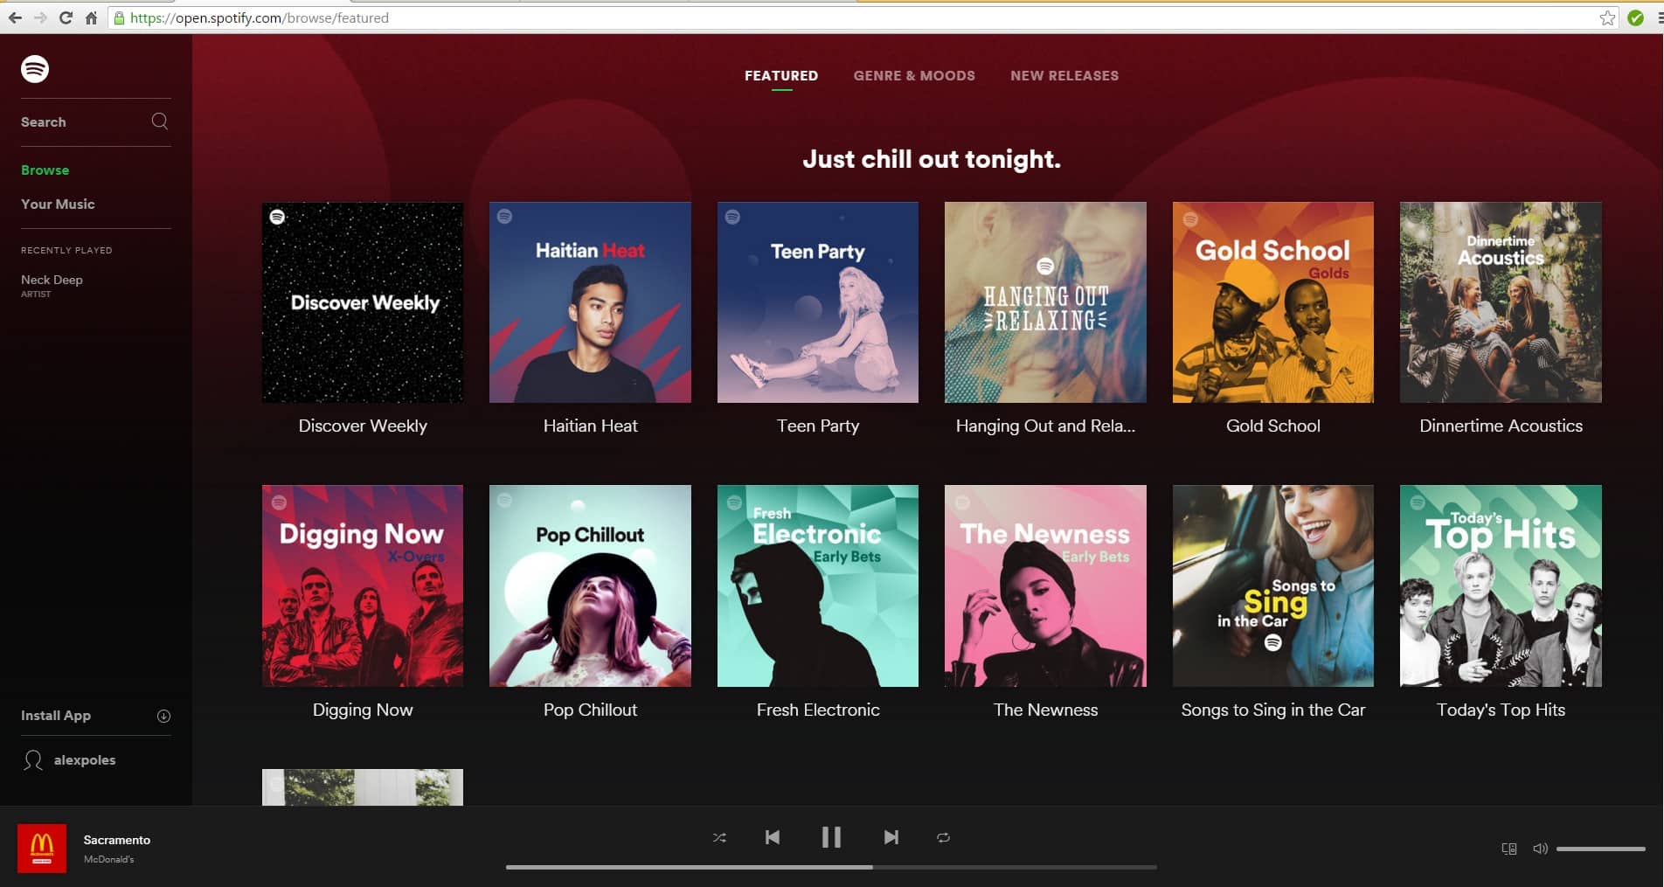
Task: Open the New Releases tab
Action: pyautogui.click(x=1064, y=75)
